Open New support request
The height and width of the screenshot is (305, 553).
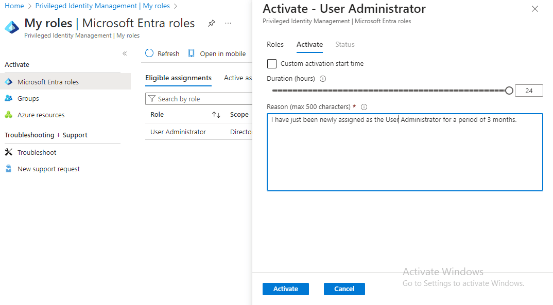coord(48,169)
